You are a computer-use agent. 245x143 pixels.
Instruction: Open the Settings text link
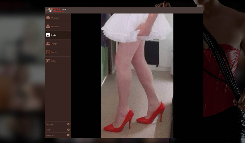(x=50, y=124)
